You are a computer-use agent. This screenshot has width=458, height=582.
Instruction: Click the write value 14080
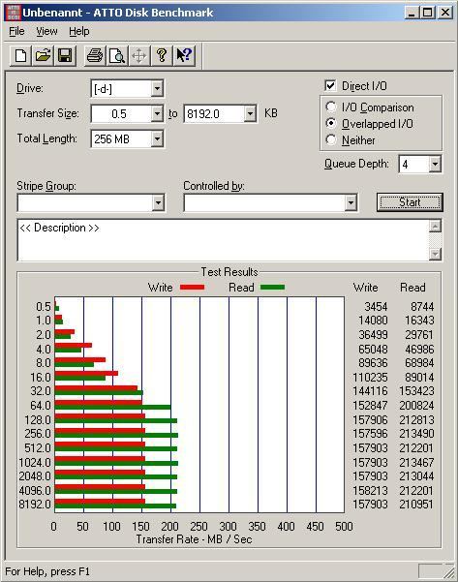[x=373, y=321]
